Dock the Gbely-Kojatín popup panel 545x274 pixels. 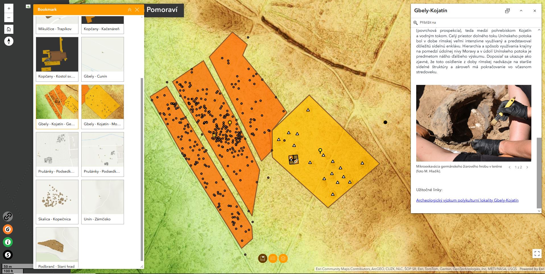(x=507, y=11)
